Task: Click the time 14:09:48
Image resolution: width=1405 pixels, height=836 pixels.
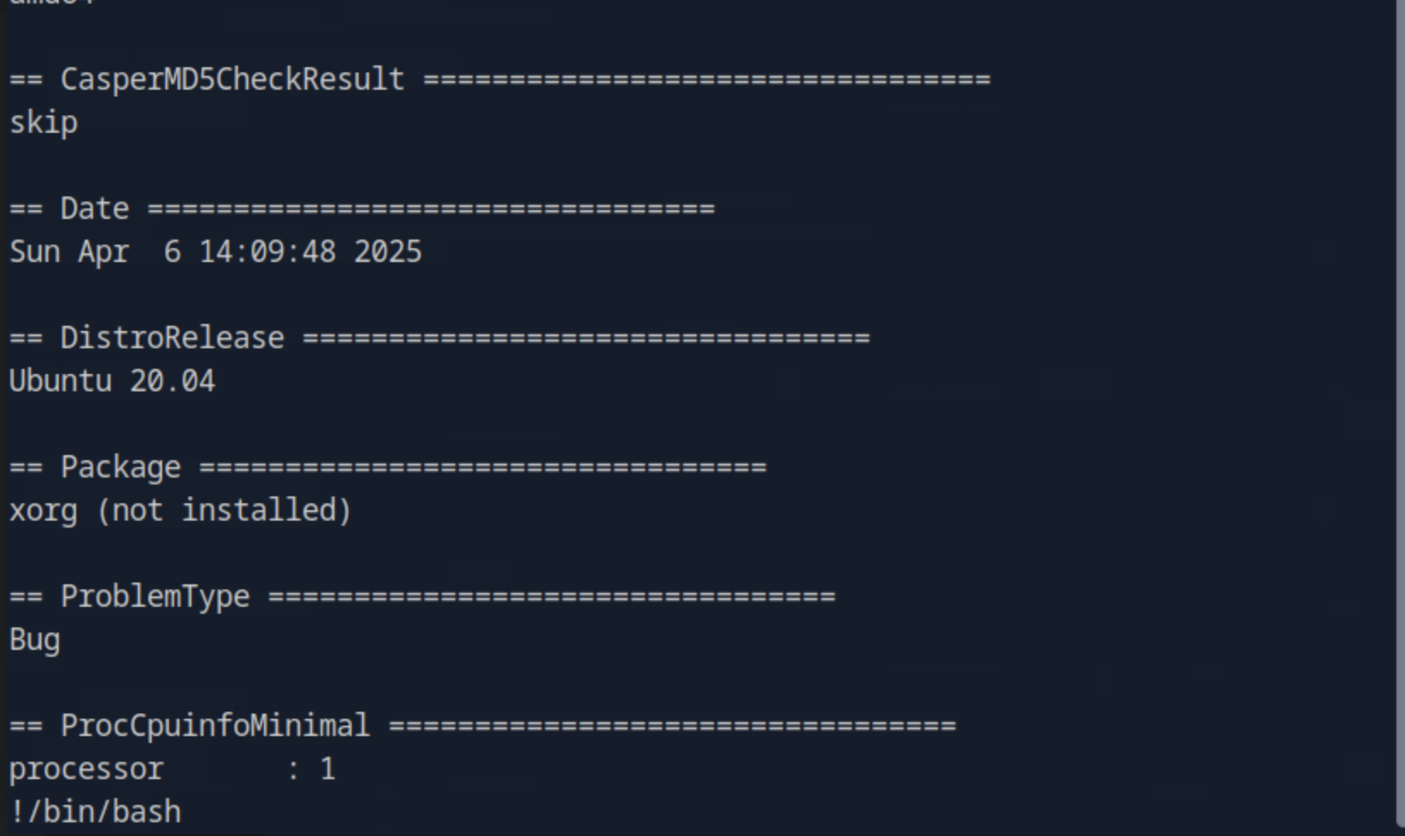Action: (x=267, y=252)
